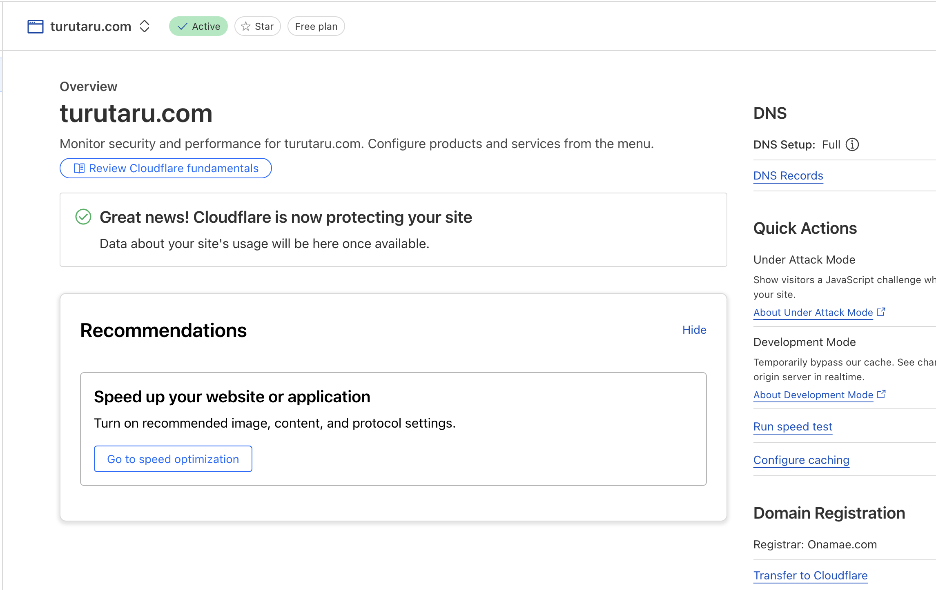Click Transfer to Cloudflare link
The height and width of the screenshot is (590, 936).
tap(811, 576)
